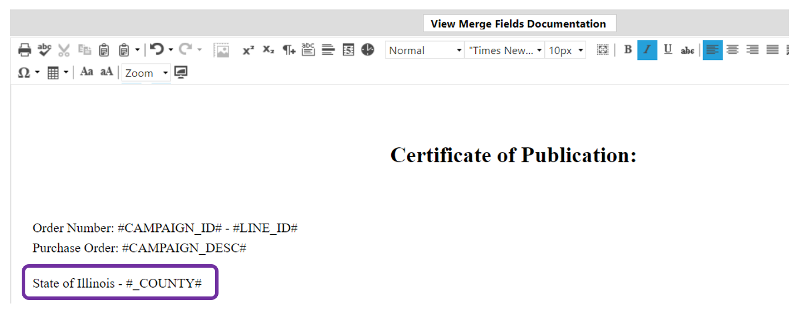796x317 pixels.
Task: Click the Undo arrow icon
Action: click(x=156, y=50)
